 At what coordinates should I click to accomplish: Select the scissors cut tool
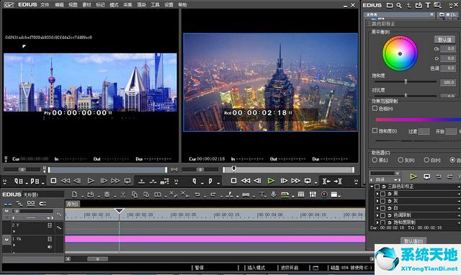click(123, 194)
